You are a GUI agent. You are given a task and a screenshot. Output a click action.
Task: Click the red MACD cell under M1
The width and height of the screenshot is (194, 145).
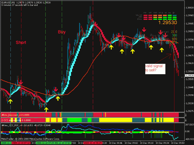coord(146,15)
